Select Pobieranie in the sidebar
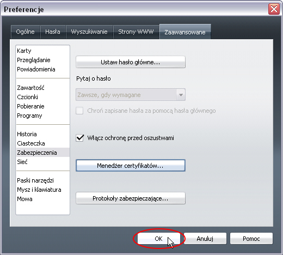Screen dimensions: 283x255 click(x=30, y=106)
